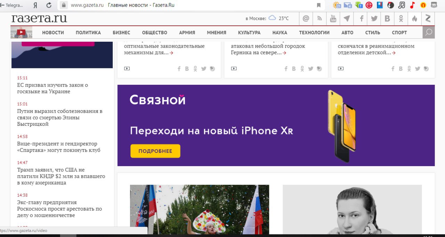The width and height of the screenshot is (445, 237).
Task: Check Moscow weather showing 23°C
Action: (267, 18)
